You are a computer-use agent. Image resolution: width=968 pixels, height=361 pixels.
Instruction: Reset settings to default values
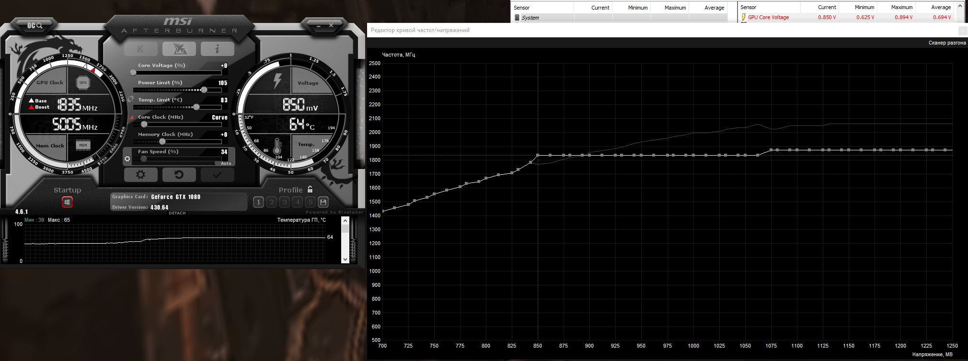179,175
